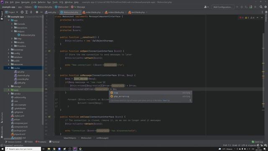Select composer.json in project tree

point(19,123)
